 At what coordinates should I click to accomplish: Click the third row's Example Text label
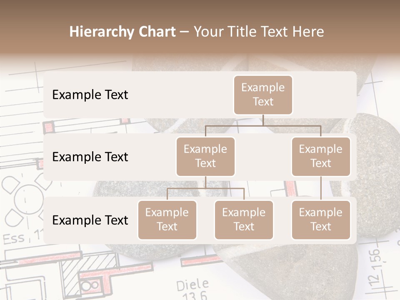pyautogui.click(x=90, y=220)
